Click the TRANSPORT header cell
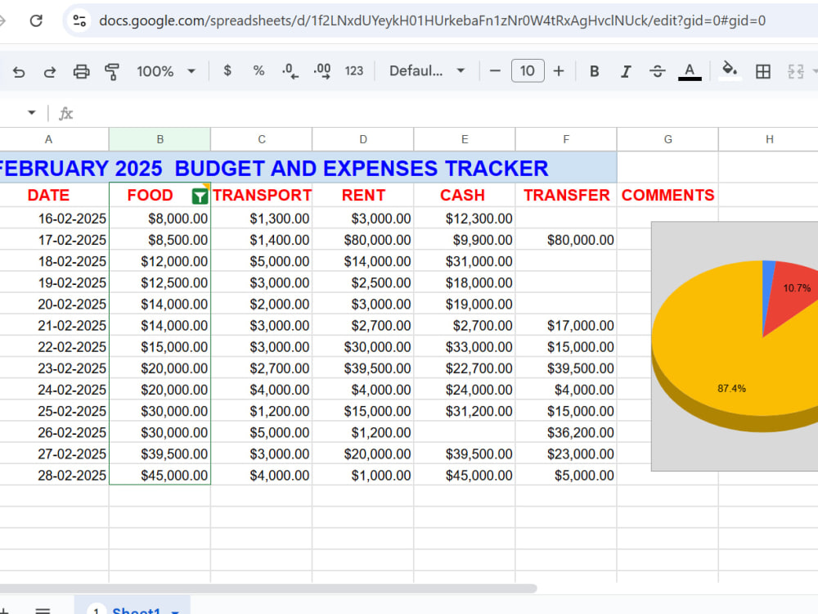This screenshot has width=818, height=614. [x=262, y=196]
